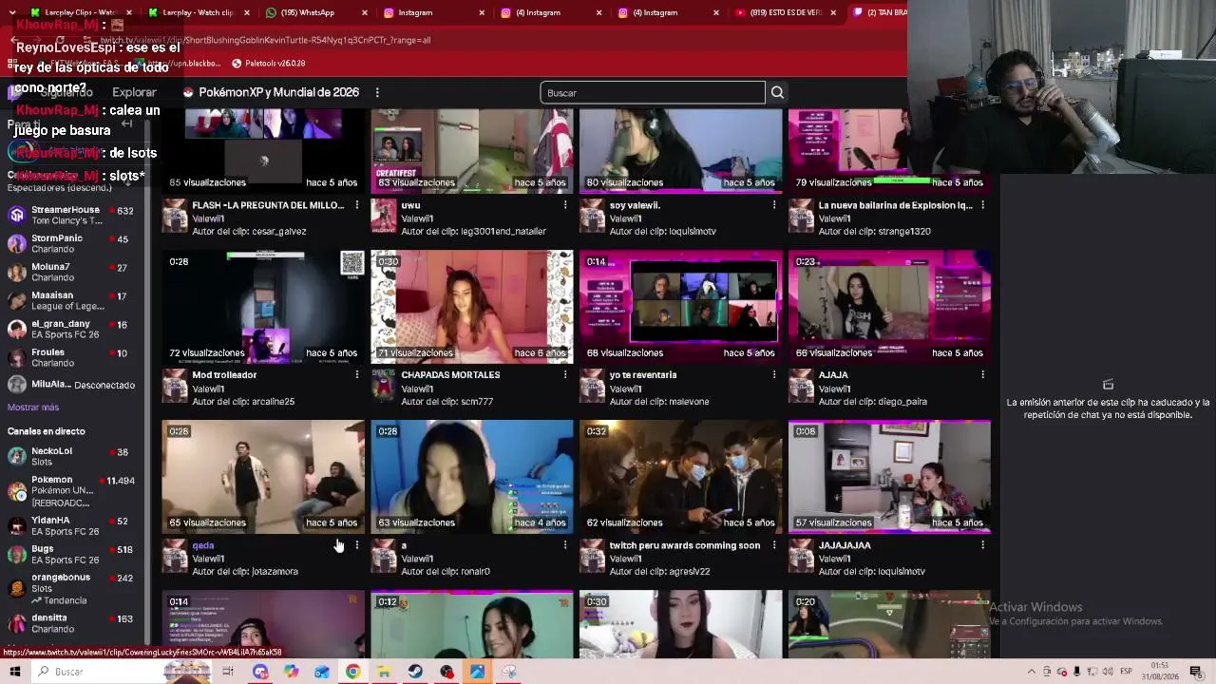Open options for La nueva bailarina clip
1216x684 pixels.
(x=982, y=205)
